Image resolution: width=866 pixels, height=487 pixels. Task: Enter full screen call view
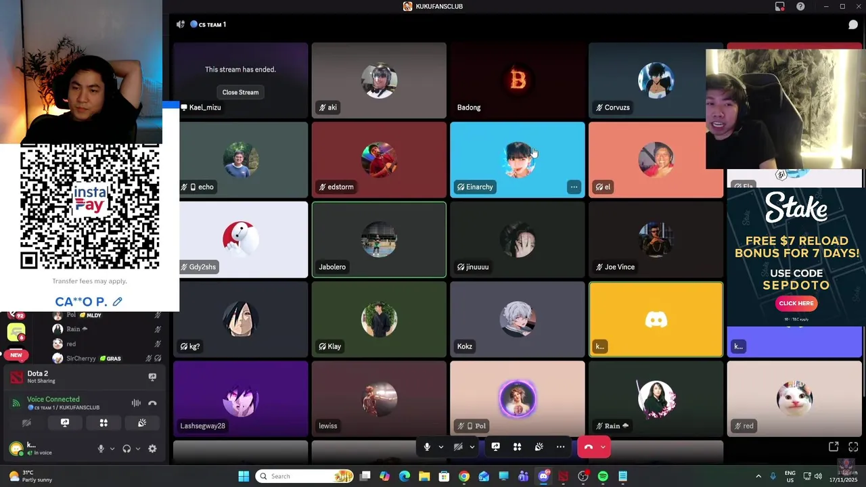pos(853,446)
